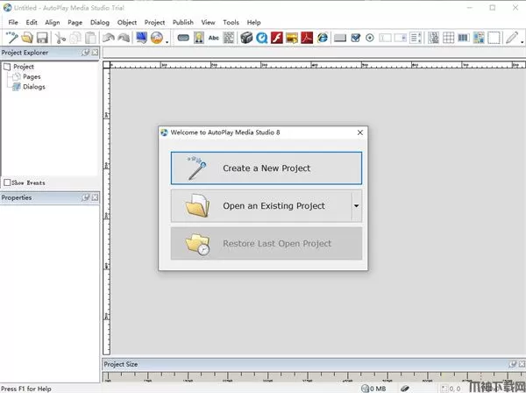Insert a Web browser object icon
The width and height of the screenshot is (526, 393).
point(323,38)
